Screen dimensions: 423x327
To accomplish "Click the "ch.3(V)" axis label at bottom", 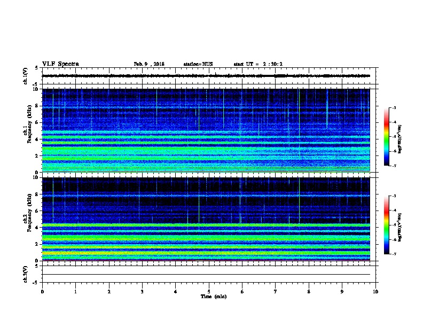I will click(x=26, y=274).
